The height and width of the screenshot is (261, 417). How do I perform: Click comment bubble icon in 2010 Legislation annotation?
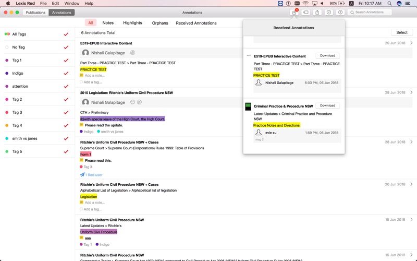[x=132, y=102]
